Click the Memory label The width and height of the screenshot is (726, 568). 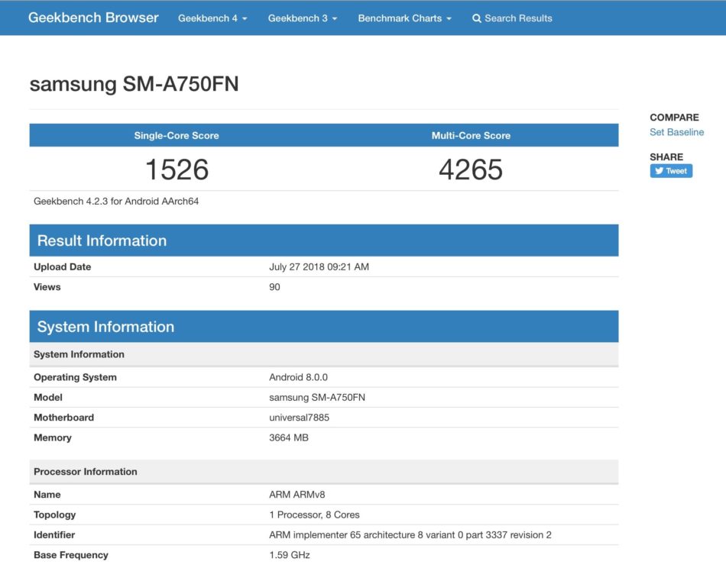[x=53, y=438]
